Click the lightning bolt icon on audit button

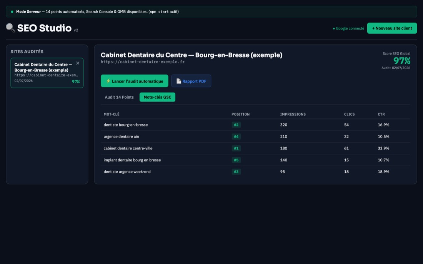pos(108,81)
